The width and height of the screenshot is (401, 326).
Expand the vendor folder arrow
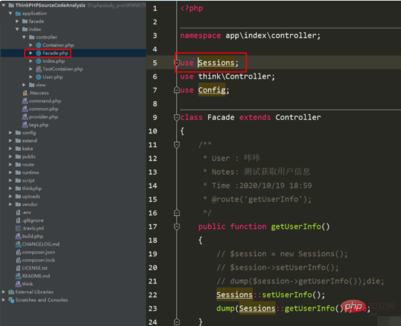[x=10, y=204]
